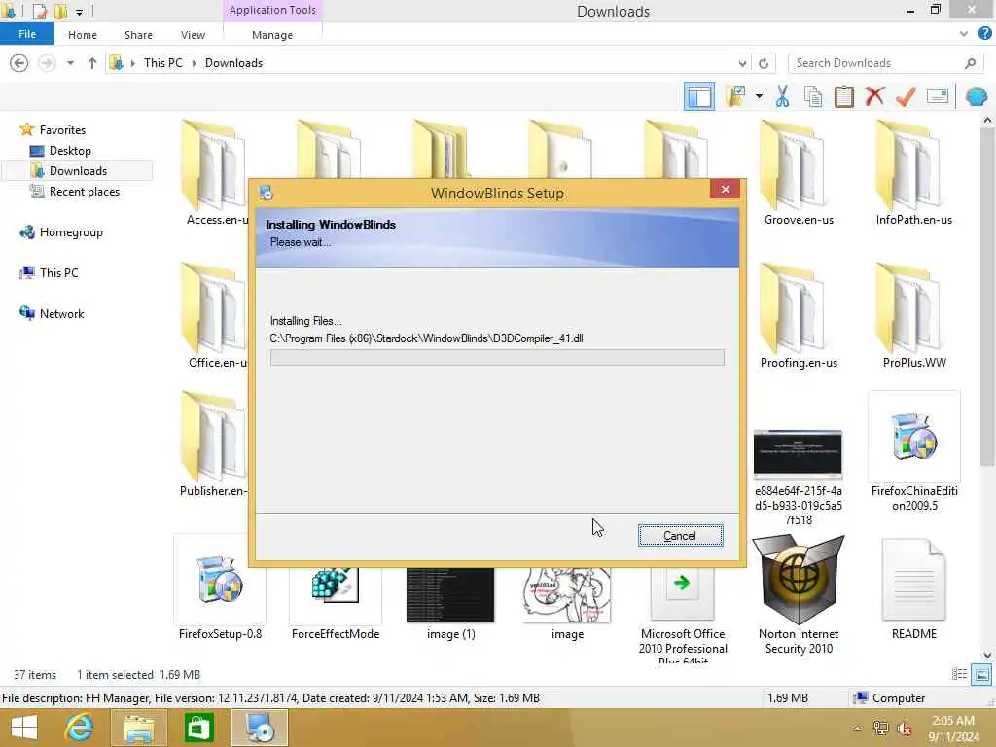The width and height of the screenshot is (996, 747).
Task: Select the Proofing.en-us folder
Action: [x=799, y=316]
